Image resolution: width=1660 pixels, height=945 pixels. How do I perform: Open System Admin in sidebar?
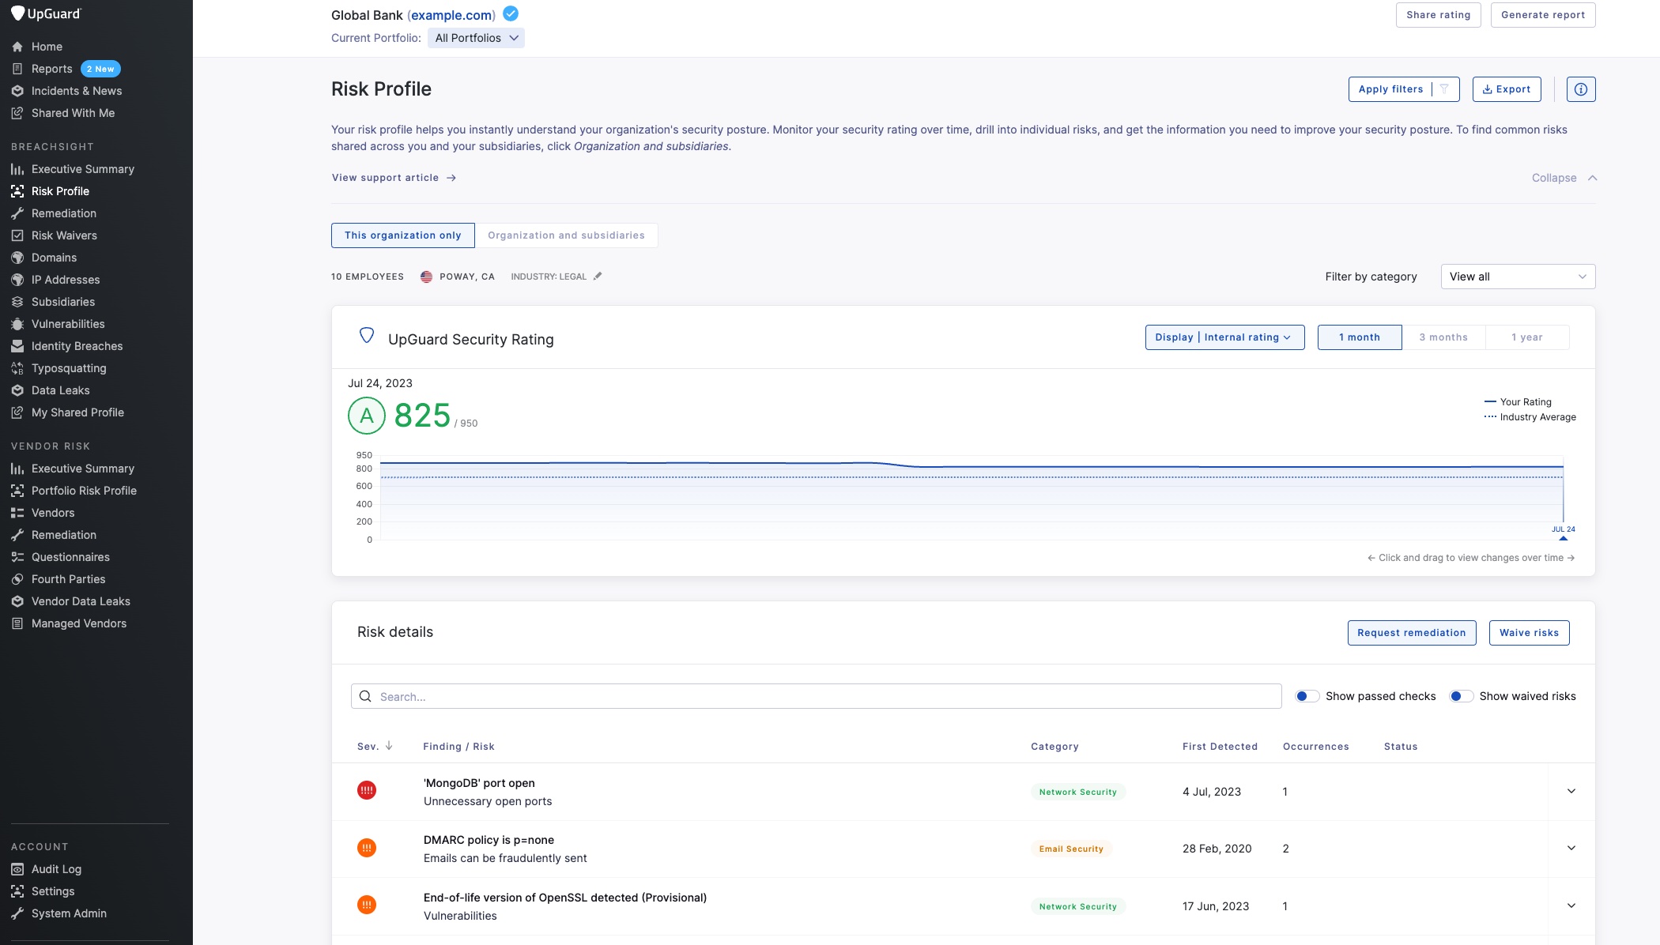(x=69, y=913)
